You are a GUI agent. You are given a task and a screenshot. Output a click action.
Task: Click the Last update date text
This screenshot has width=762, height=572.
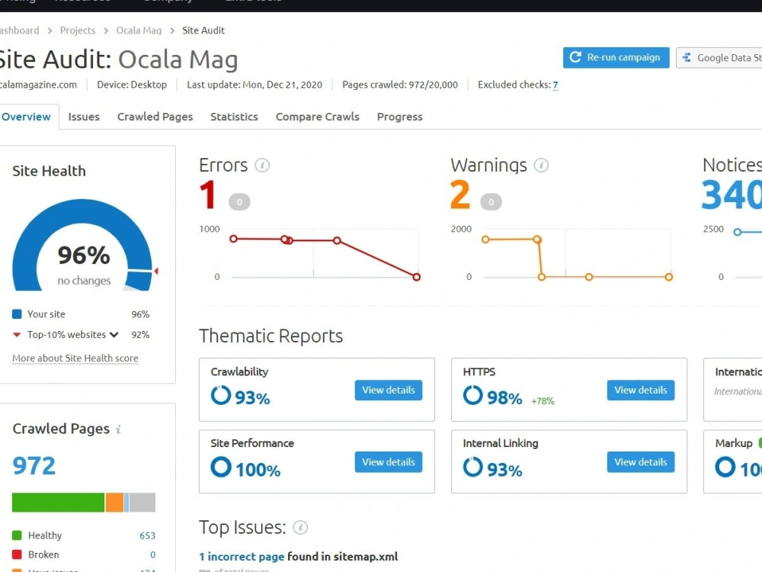255,85
